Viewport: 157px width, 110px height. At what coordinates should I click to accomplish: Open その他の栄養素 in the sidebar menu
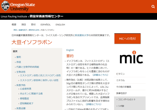pos(130,87)
